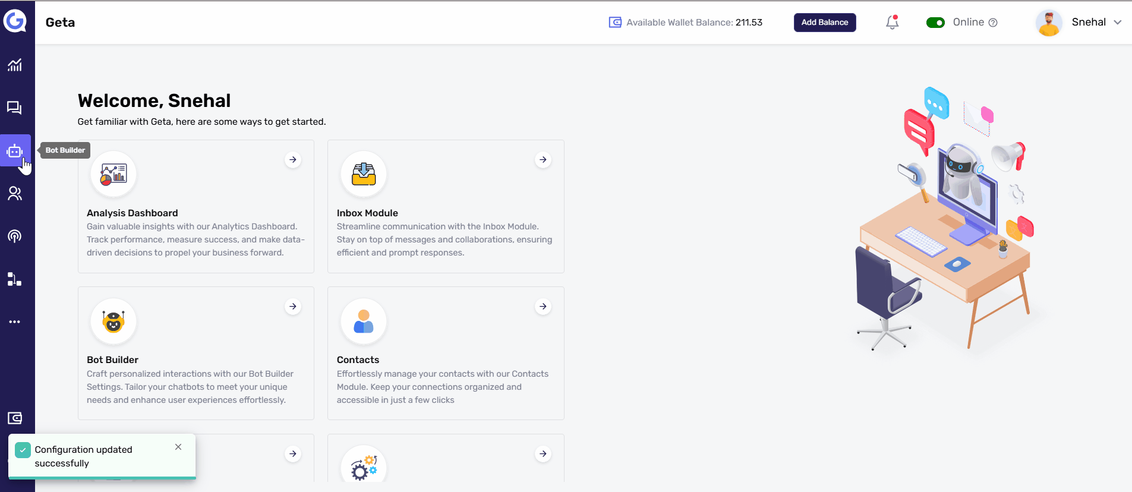The height and width of the screenshot is (492, 1132).
Task: Open the Contacts card arrow
Action: [543, 307]
